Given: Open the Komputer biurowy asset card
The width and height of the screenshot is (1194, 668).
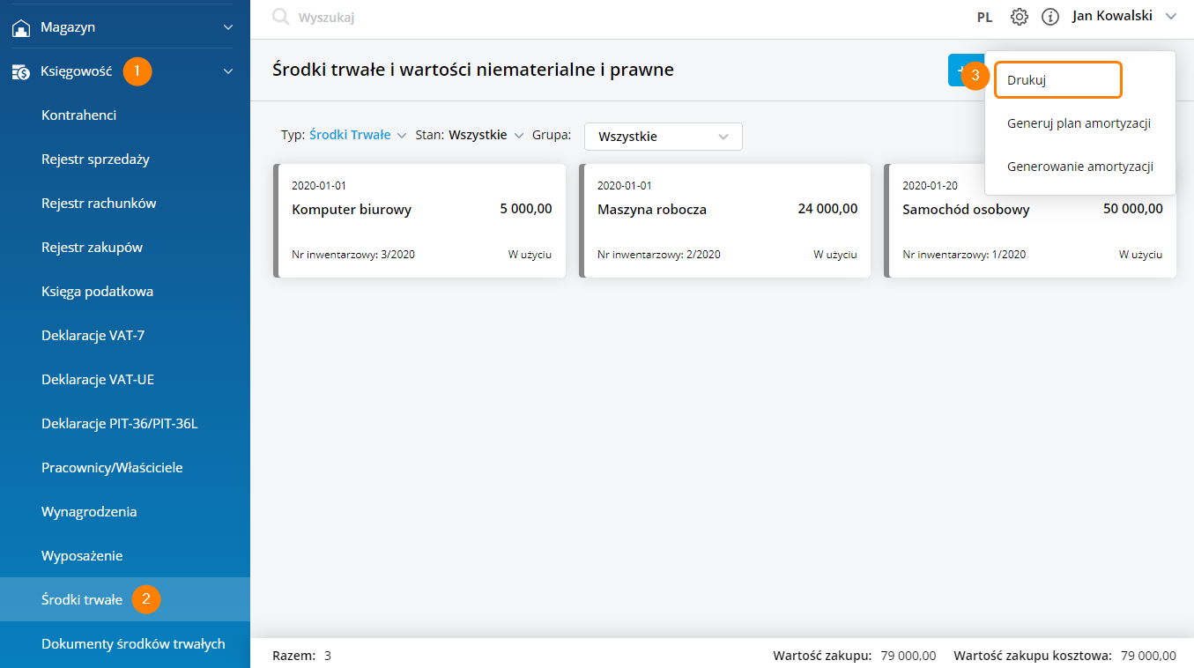Looking at the screenshot, I should coord(420,221).
